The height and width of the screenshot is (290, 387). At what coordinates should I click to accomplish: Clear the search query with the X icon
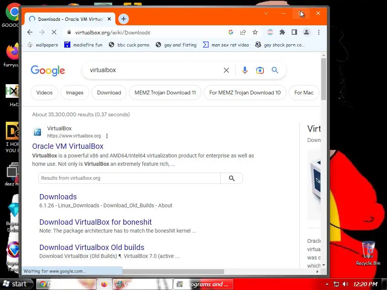tap(226, 70)
